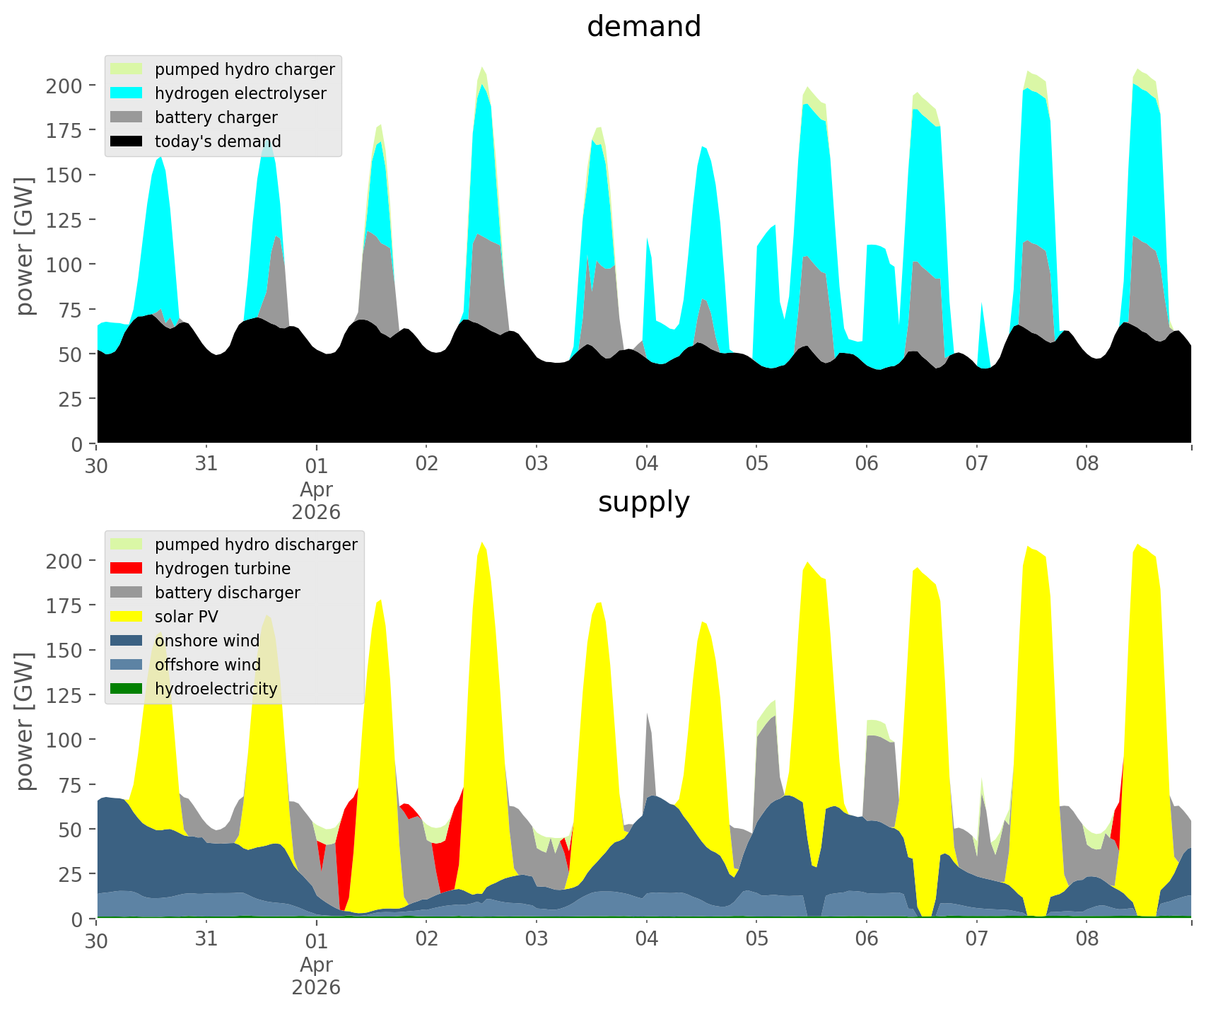Select the yellow solar PV legend swatch

[x=127, y=617]
